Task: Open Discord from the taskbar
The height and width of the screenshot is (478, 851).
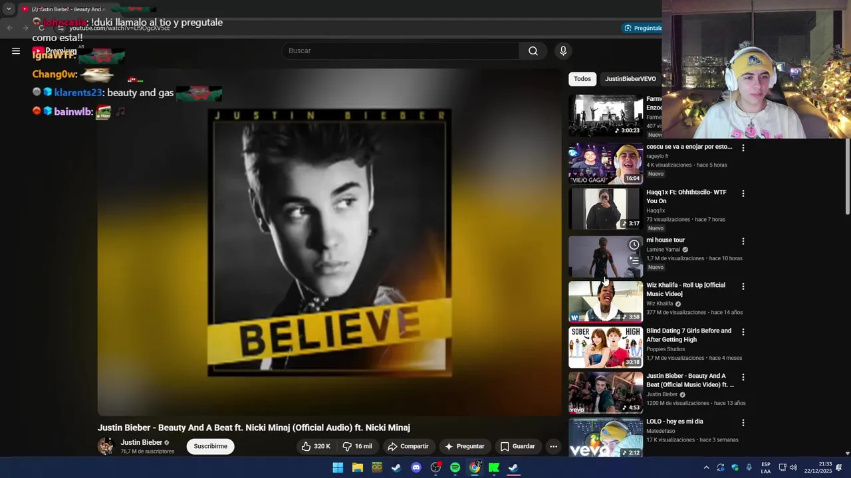Action: pos(416,467)
